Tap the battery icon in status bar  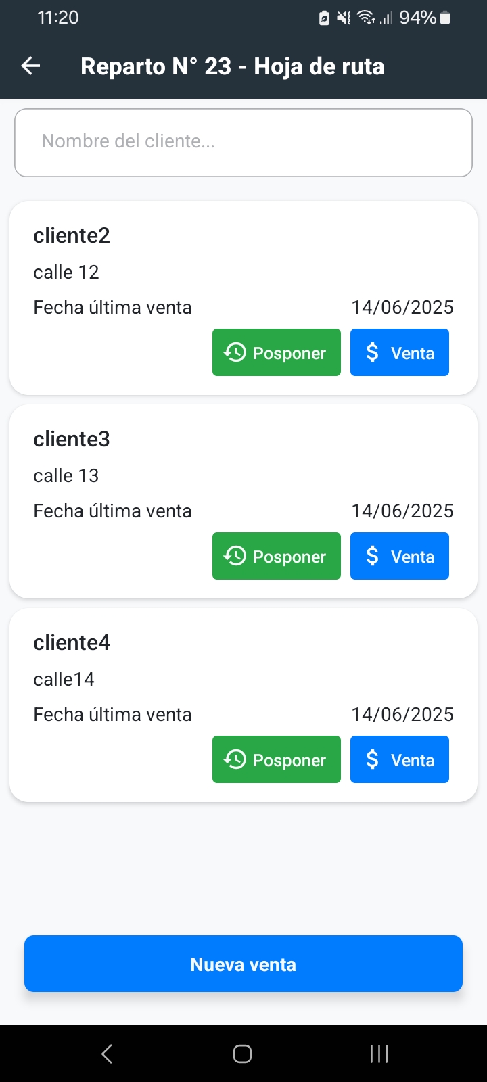[445, 18]
